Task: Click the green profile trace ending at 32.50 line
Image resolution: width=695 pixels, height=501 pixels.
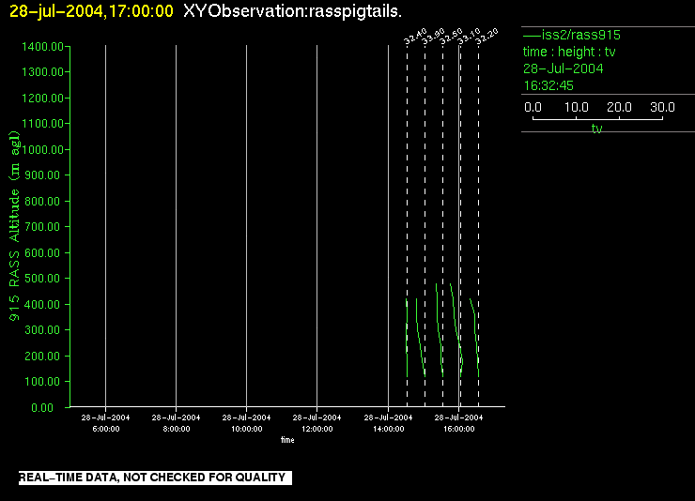Action: (439, 330)
